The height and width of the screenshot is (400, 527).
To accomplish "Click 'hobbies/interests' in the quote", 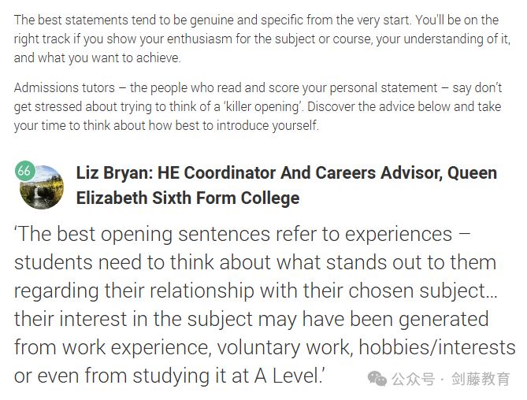I will [x=437, y=347].
